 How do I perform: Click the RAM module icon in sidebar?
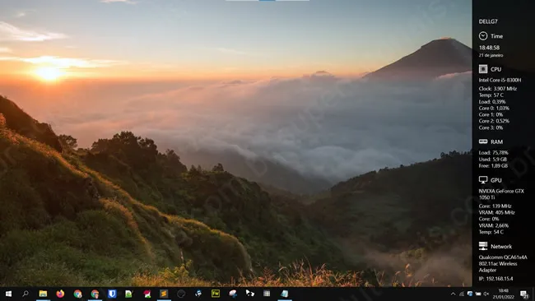point(483,141)
